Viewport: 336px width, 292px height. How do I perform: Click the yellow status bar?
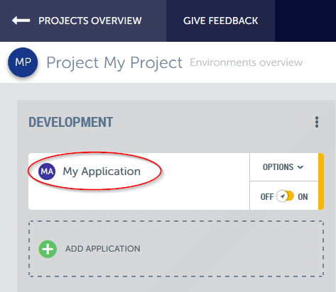point(321,181)
